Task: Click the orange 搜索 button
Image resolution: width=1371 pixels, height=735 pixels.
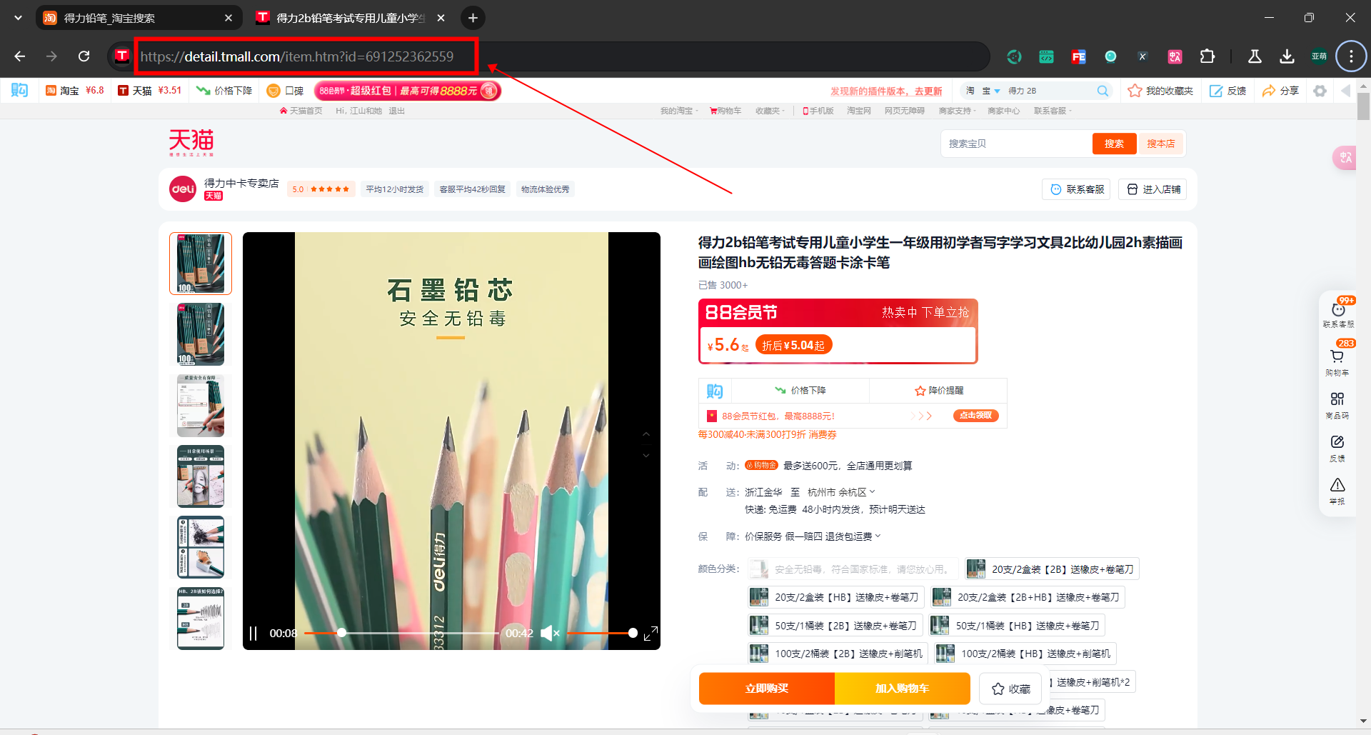Action: coord(1114,144)
